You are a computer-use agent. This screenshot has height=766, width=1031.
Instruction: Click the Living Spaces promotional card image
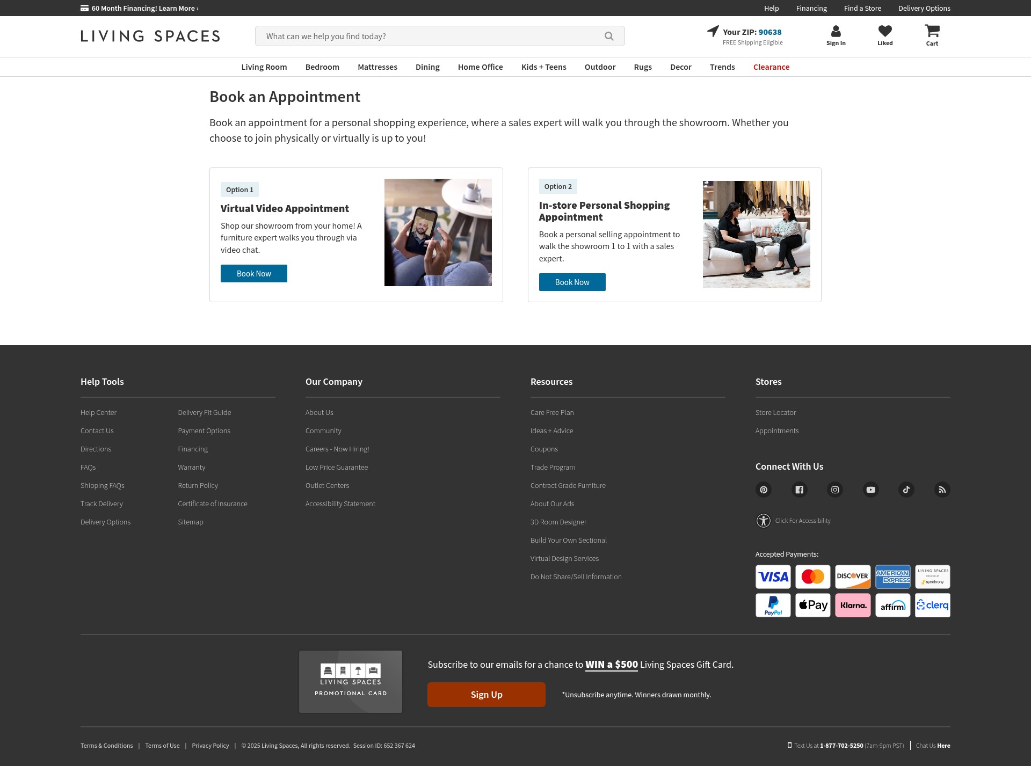pos(351,682)
